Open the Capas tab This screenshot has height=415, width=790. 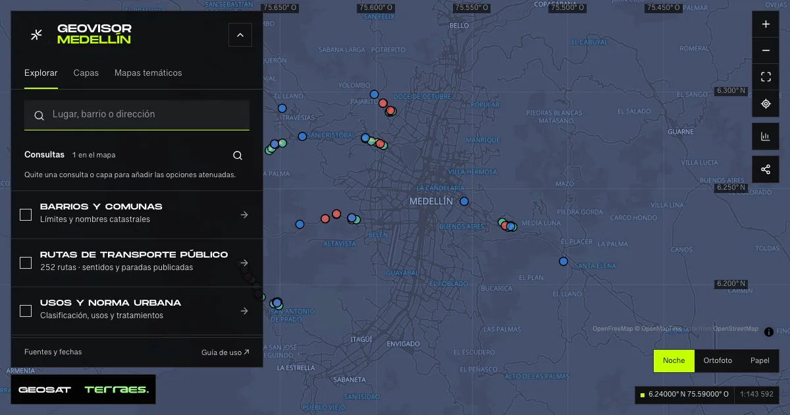tap(86, 73)
